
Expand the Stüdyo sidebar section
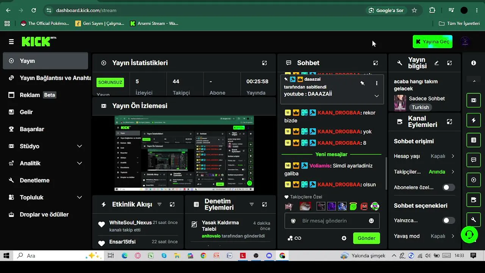tap(80, 146)
